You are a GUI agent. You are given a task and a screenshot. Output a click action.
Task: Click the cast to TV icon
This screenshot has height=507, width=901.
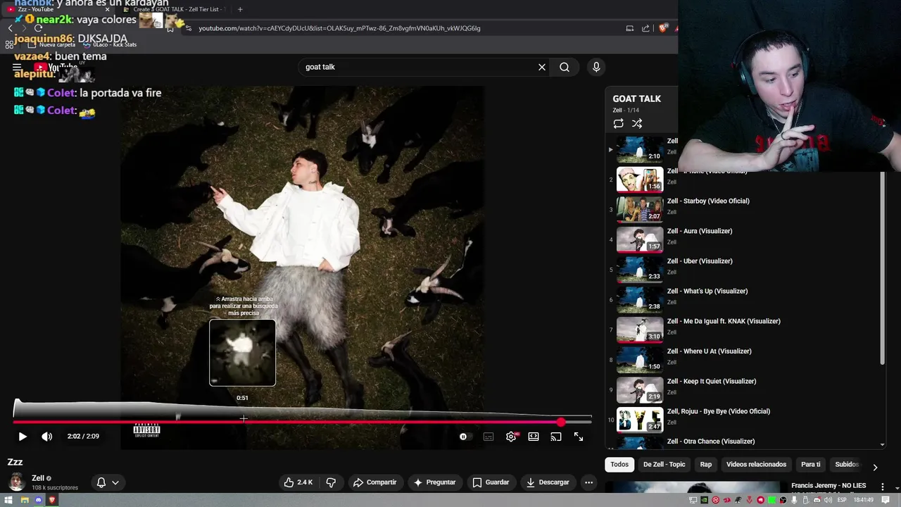click(556, 437)
